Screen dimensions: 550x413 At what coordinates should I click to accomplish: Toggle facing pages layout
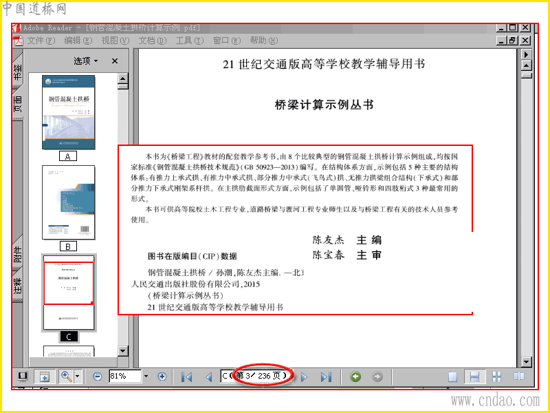tap(519, 377)
